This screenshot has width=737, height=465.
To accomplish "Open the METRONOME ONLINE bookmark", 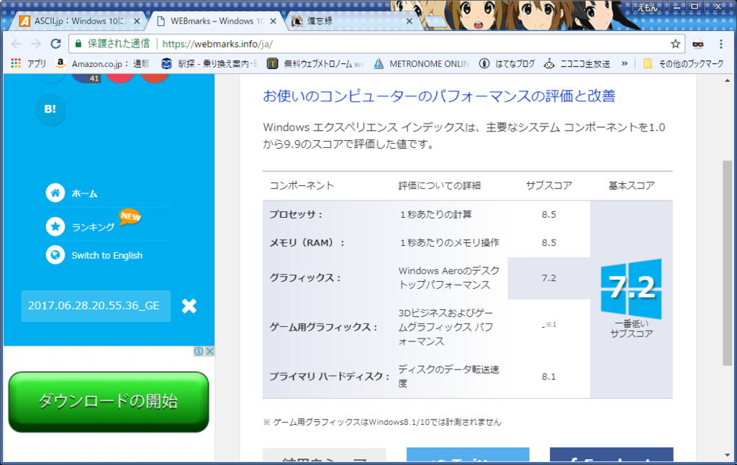I will (422, 64).
